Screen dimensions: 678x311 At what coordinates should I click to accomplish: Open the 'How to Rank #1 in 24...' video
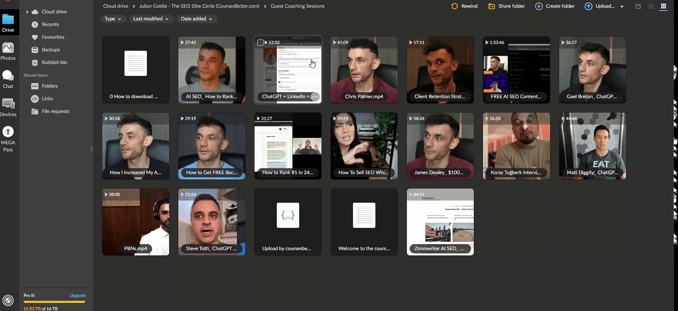pyautogui.click(x=288, y=146)
